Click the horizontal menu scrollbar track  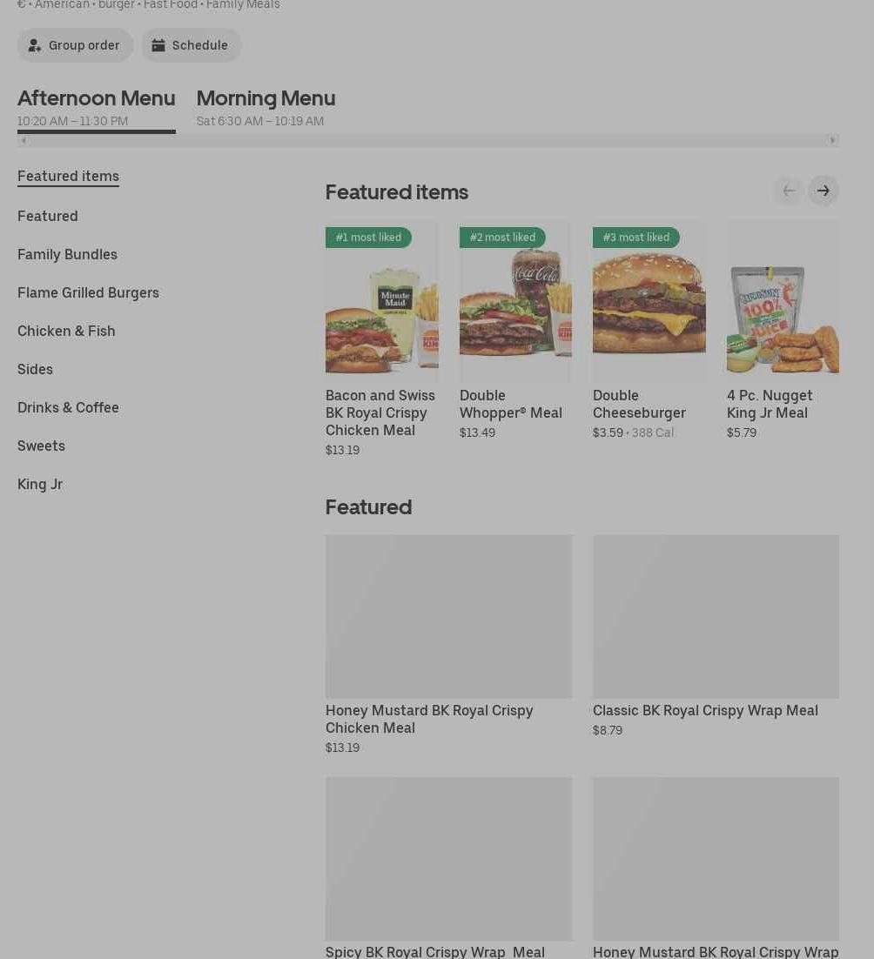427,140
